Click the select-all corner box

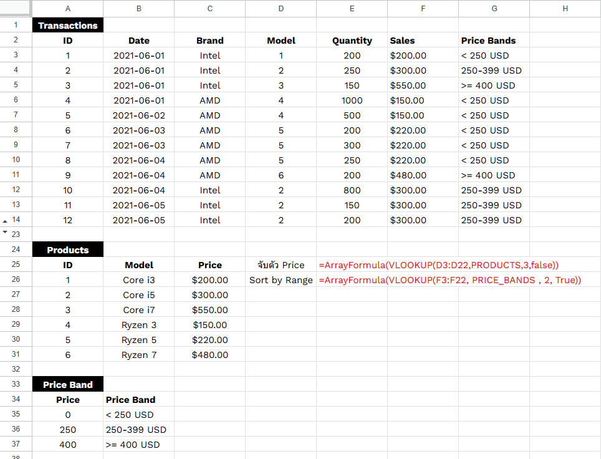click(x=16, y=8)
